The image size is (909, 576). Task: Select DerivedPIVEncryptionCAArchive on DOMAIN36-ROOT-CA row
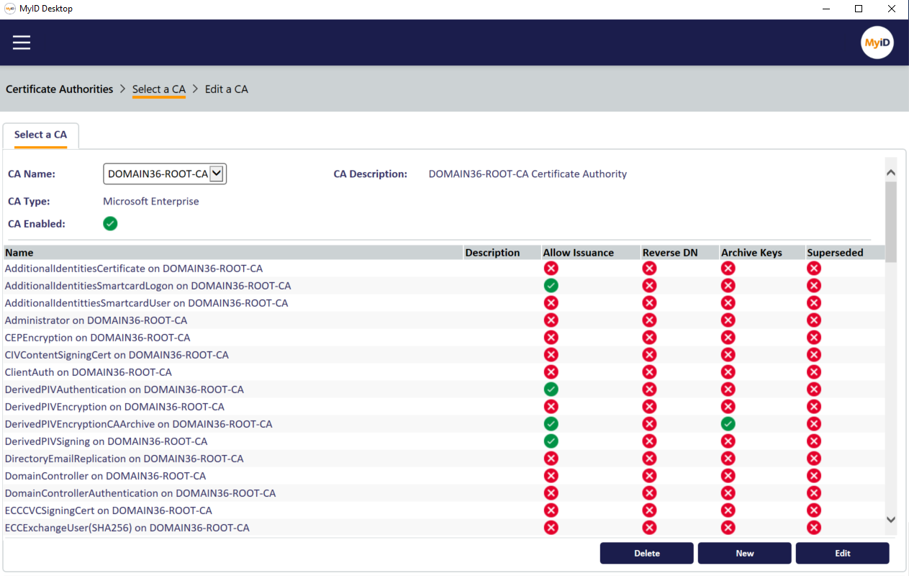[x=444, y=424]
